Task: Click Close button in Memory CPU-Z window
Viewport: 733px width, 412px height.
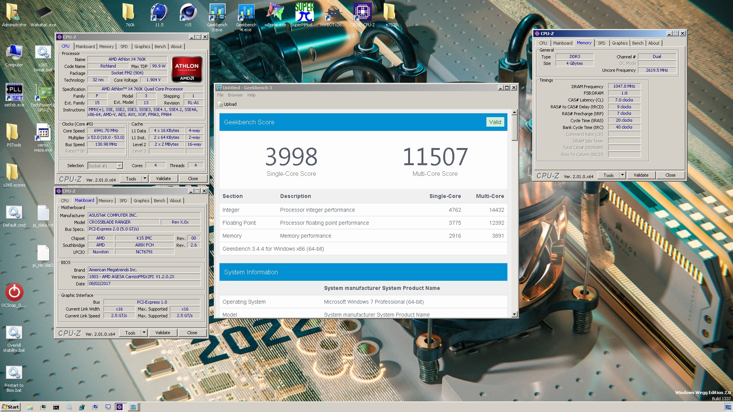Action: pos(670,175)
